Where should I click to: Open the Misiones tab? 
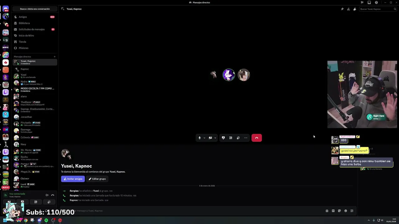(35, 48)
